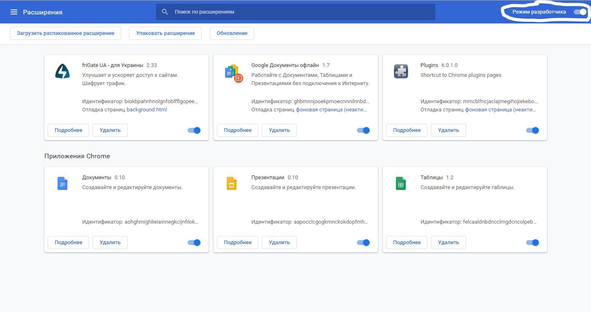Click the Документы app icon
Image resolution: width=591 pixels, height=312 pixels.
coord(62,183)
